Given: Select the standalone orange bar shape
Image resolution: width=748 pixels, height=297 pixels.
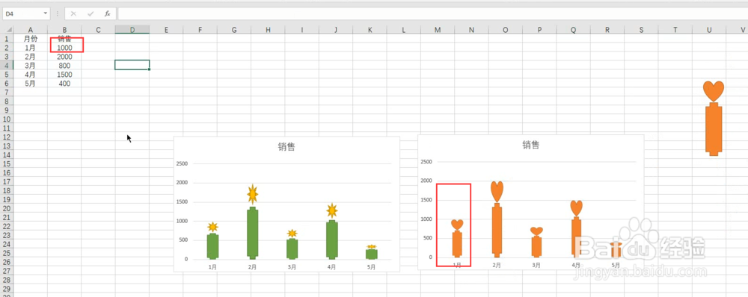Looking at the screenshot, I should click(714, 128).
